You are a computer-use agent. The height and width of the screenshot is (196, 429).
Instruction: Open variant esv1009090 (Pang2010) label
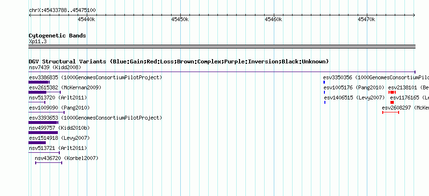pos(59,108)
